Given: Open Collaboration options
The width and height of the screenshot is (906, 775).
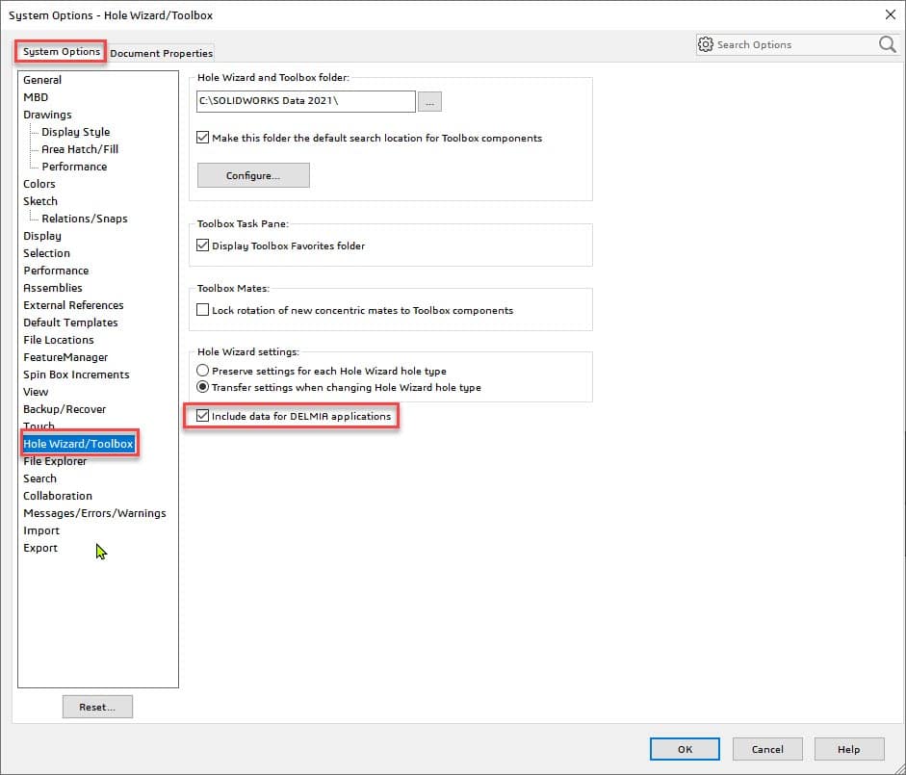Looking at the screenshot, I should [x=58, y=496].
